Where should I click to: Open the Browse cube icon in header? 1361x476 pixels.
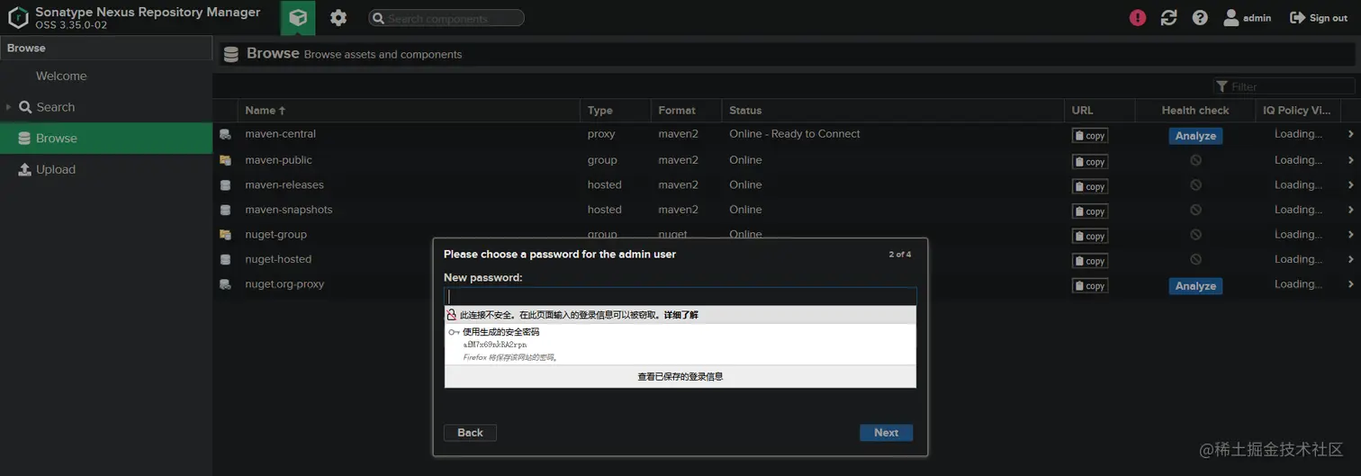(298, 18)
